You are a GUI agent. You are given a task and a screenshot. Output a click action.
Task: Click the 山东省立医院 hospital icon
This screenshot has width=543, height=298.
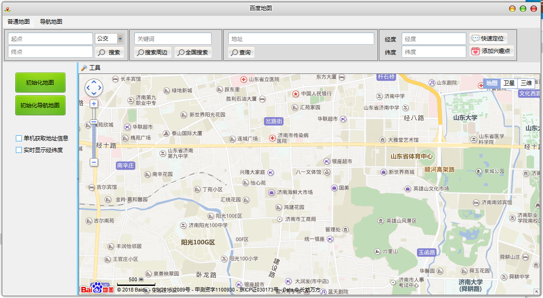click(244, 79)
